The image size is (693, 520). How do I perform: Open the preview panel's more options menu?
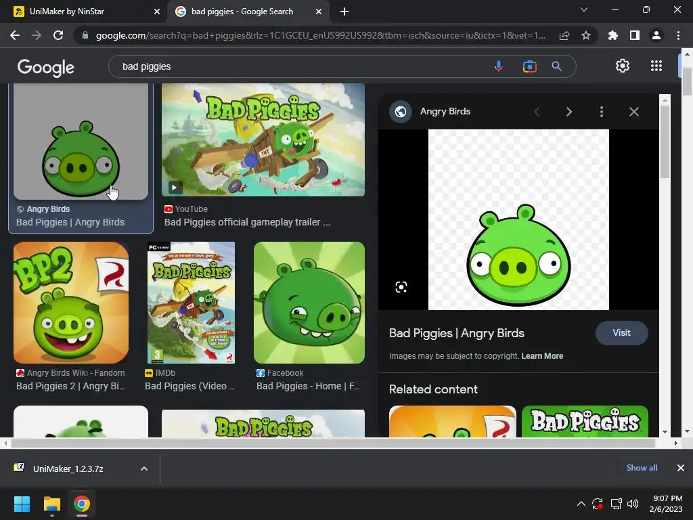(601, 112)
